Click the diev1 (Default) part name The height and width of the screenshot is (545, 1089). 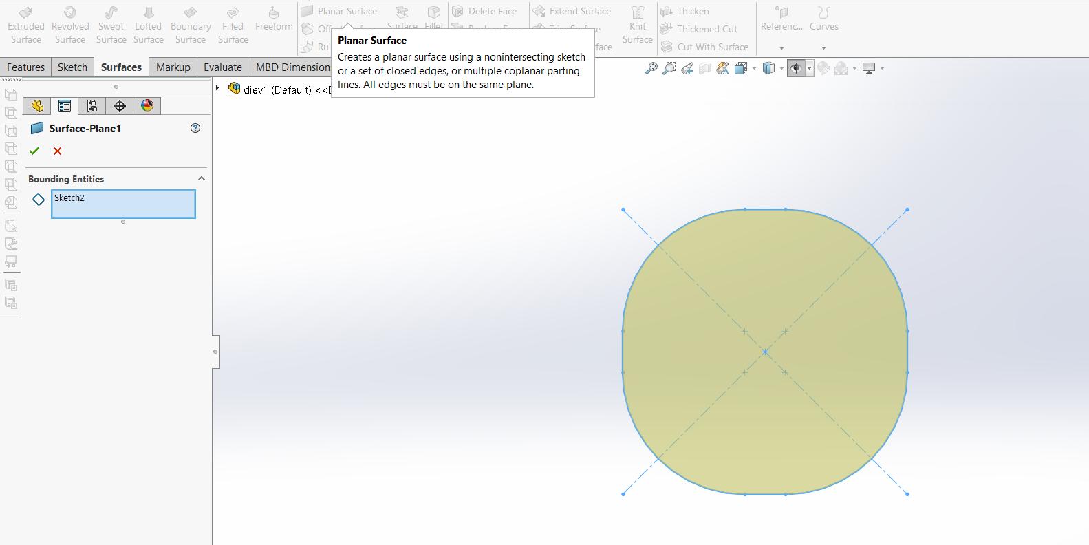pos(277,89)
